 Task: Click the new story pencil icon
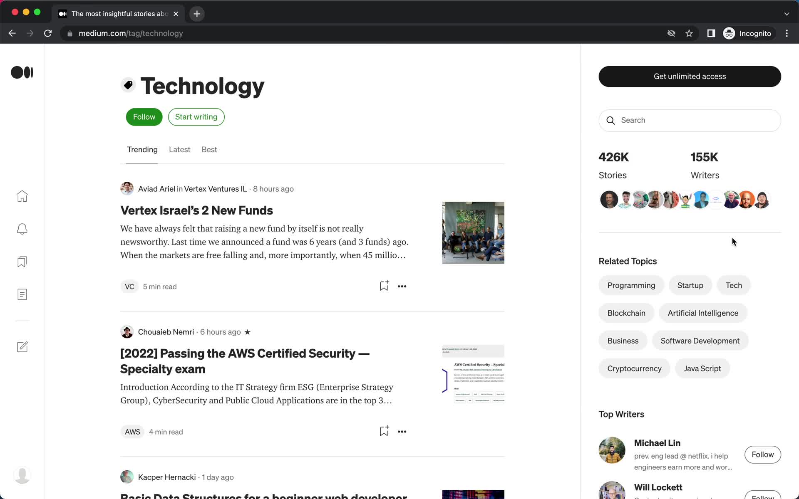click(x=22, y=347)
